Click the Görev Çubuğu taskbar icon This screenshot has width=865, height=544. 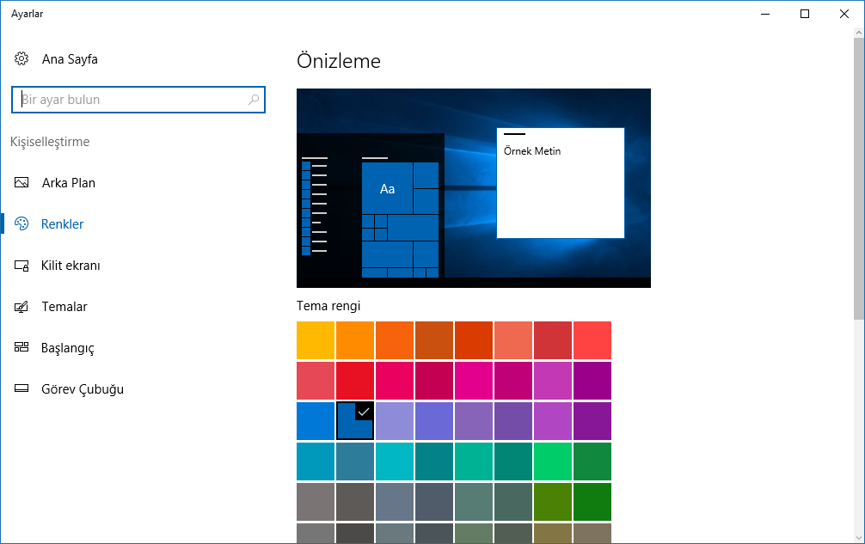pyautogui.click(x=21, y=389)
